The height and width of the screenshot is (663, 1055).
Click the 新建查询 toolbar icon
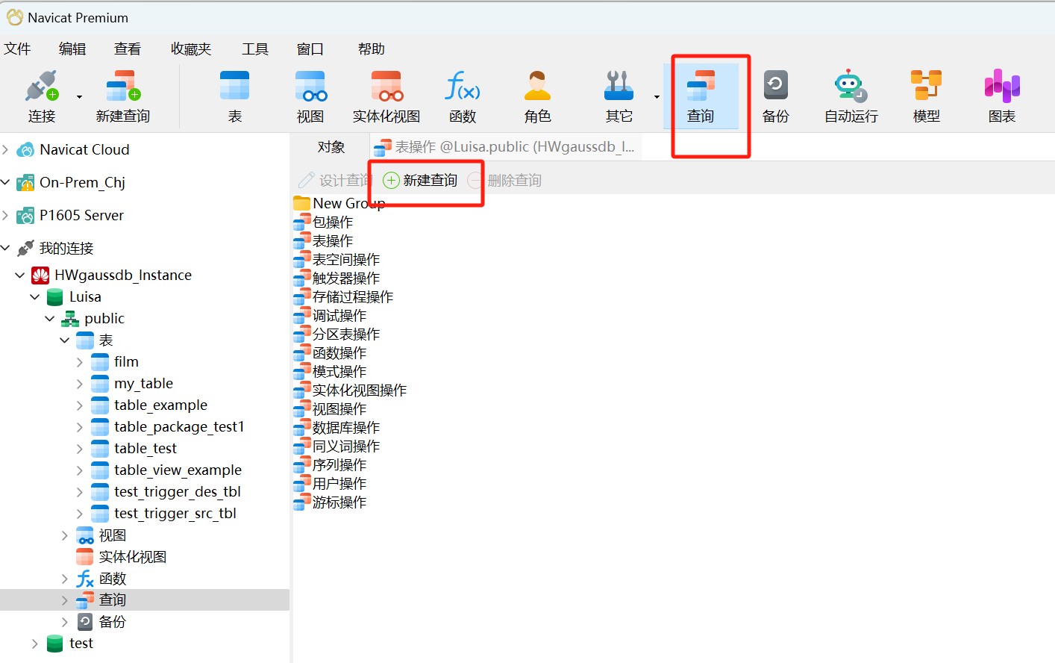point(122,93)
